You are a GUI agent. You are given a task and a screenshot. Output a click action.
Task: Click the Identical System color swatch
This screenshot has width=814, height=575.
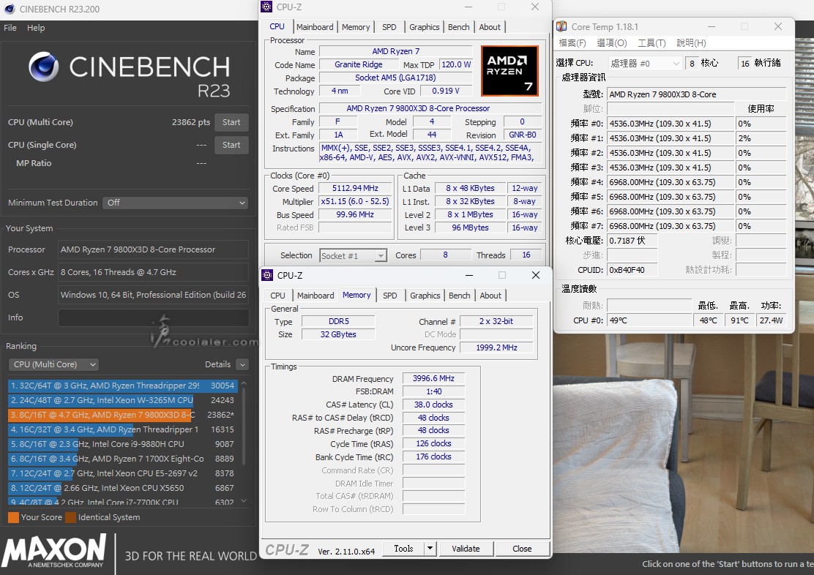pos(70,517)
